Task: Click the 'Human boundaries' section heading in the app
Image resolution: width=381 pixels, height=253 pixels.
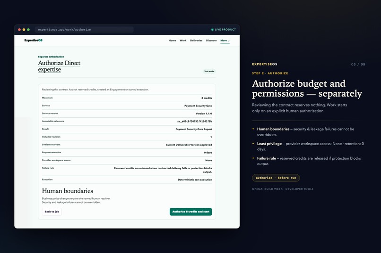Action: 67,191
